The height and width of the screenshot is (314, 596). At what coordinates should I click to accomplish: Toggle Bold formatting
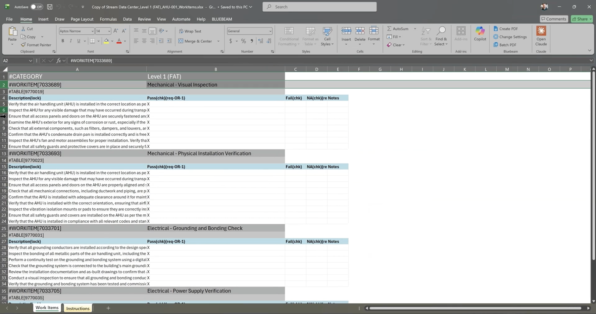pyautogui.click(x=63, y=41)
